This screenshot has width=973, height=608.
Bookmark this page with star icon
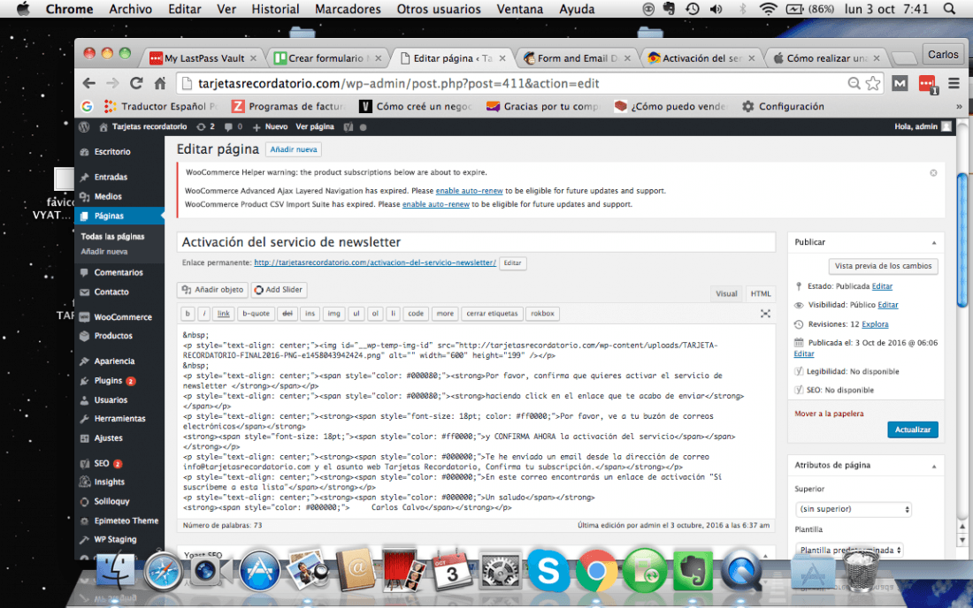point(873,84)
